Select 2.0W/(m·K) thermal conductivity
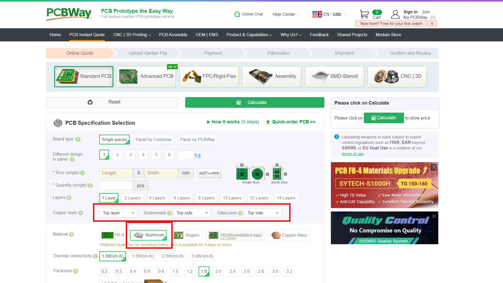The width and height of the screenshot is (503, 283). tap(173, 256)
